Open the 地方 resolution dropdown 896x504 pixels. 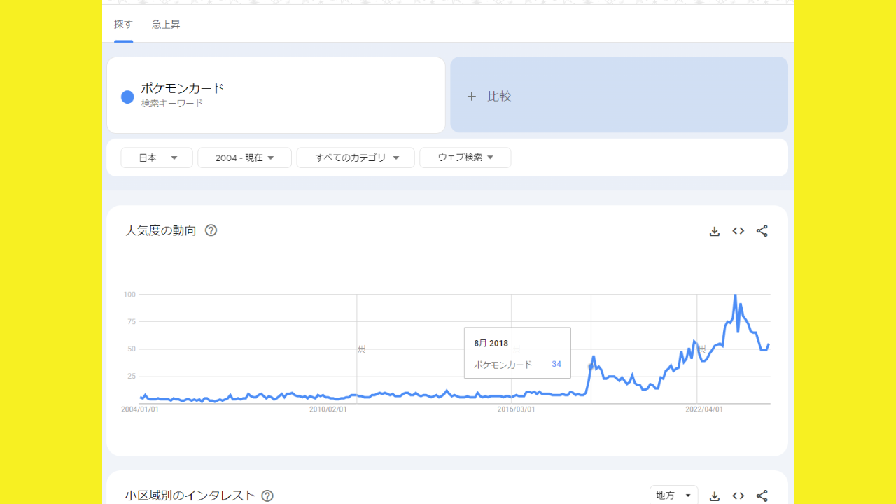673,496
